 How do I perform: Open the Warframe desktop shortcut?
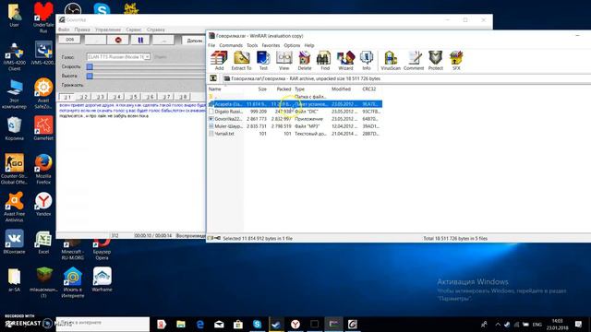102,279
